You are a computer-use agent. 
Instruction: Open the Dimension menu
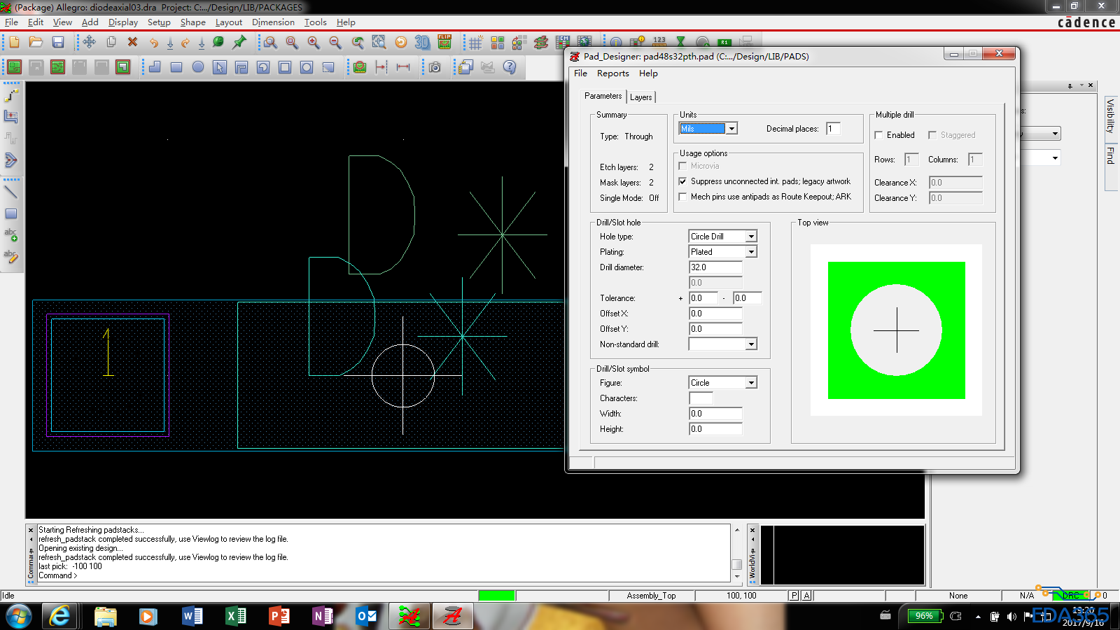pos(273,22)
